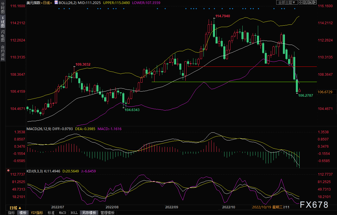Switch to the 指标 bottom tab
Screen dimensions: 337x215
click(x=12, y=213)
